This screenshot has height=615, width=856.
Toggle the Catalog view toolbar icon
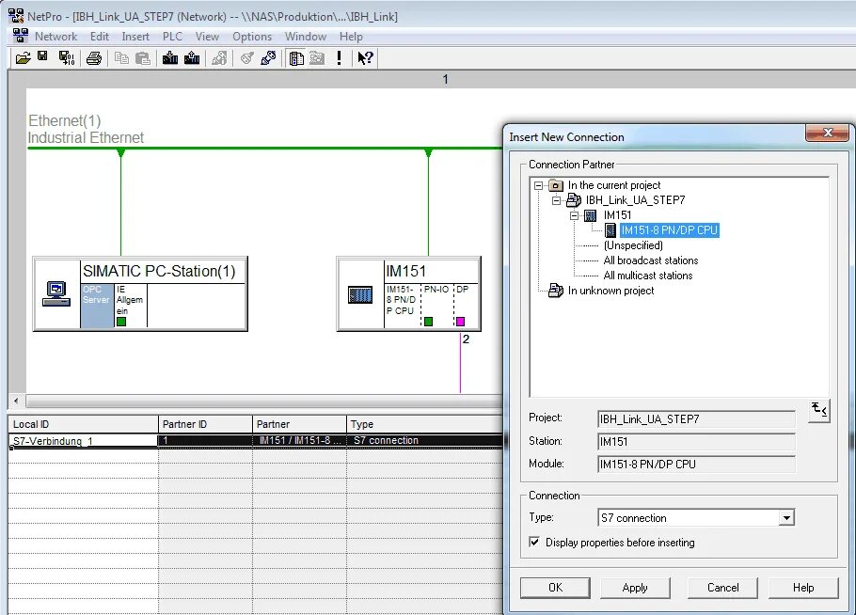point(296,58)
